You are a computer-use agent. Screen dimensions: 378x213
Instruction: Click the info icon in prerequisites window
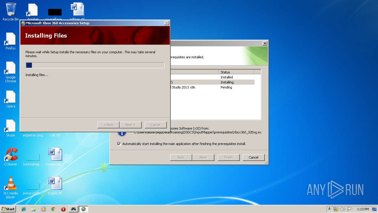(x=122, y=133)
